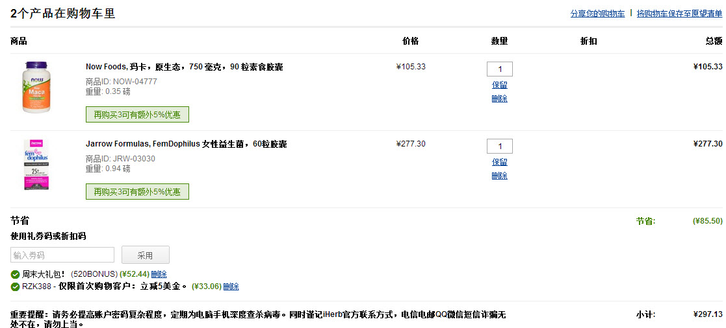Remove the RZK388 coupon via 删除

(231, 287)
